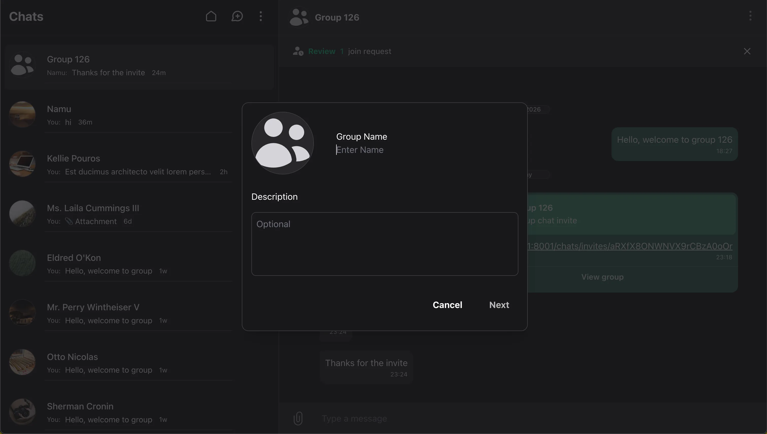Click Group 126 avatar in chat list

click(22, 65)
